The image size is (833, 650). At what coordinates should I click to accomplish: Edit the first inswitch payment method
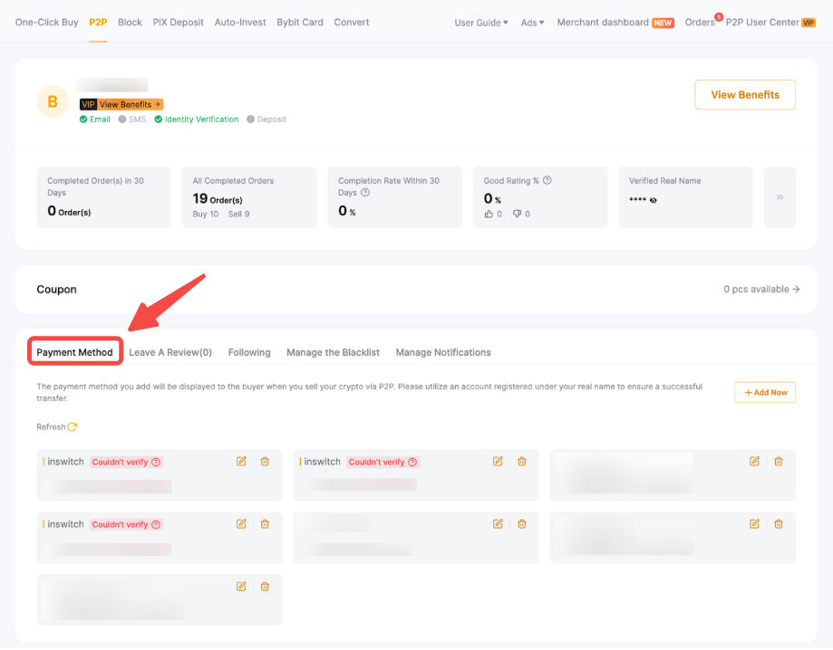(x=241, y=462)
